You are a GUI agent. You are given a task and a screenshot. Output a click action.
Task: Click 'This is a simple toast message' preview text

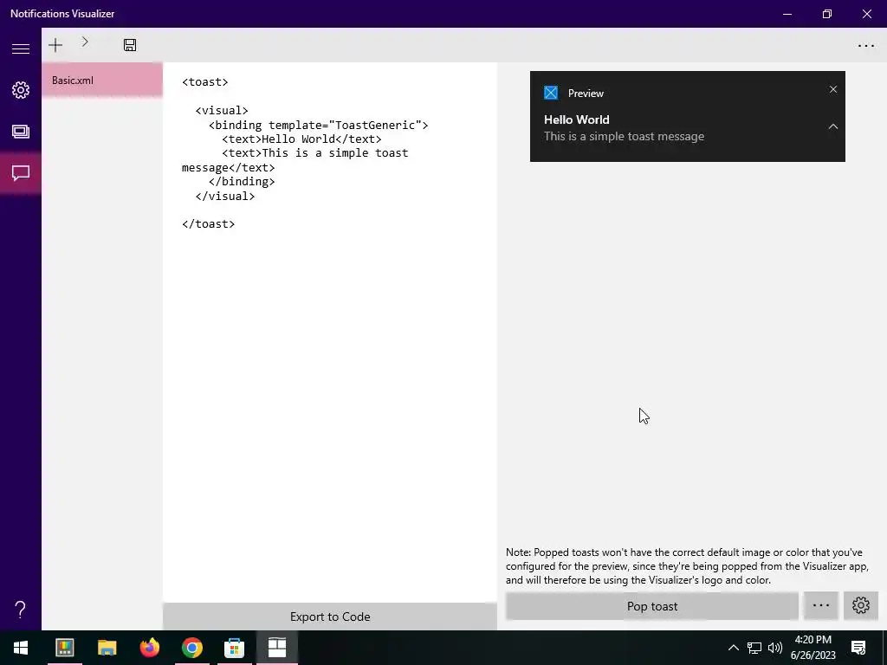[624, 136]
